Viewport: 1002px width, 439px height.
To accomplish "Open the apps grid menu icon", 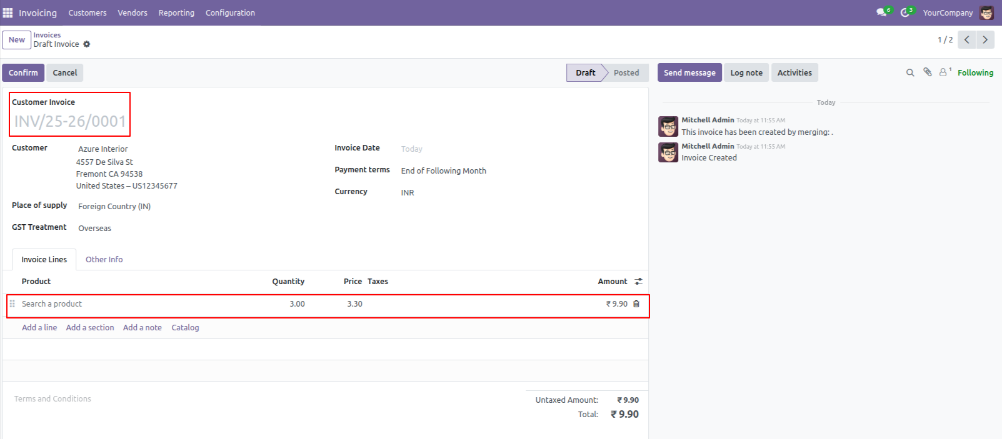I will [x=8, y=12].
